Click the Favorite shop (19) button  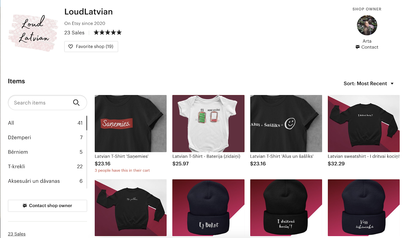(x=91, y=47)
